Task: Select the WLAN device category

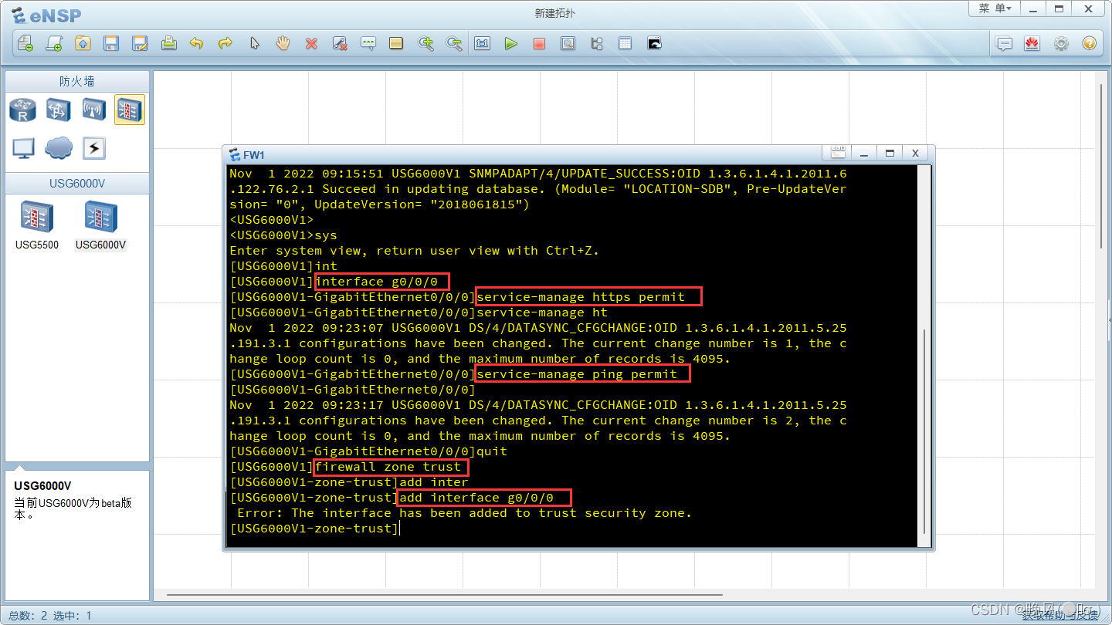Action: pos(93,110)
